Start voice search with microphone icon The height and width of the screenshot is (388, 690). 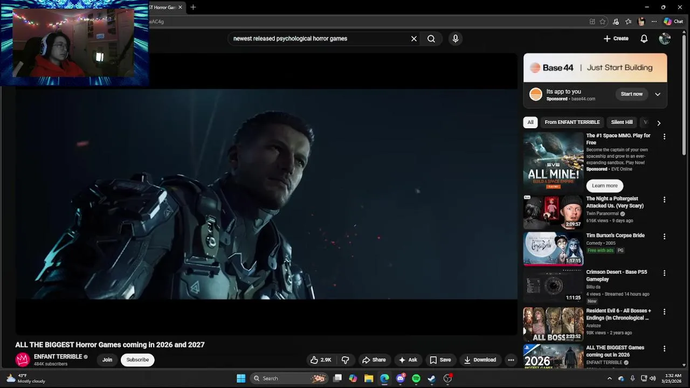coord(456,39)
